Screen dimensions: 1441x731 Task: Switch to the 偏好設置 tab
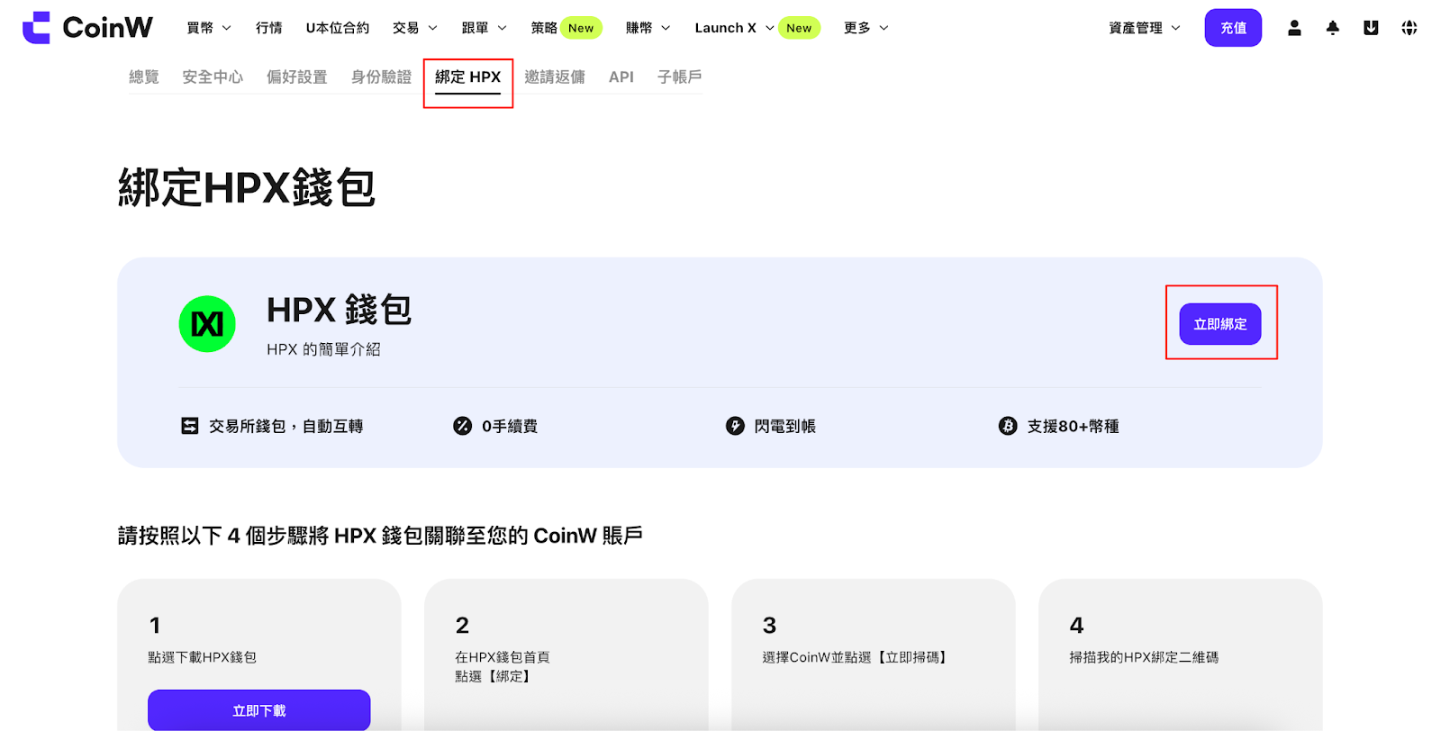pos(297,77)
